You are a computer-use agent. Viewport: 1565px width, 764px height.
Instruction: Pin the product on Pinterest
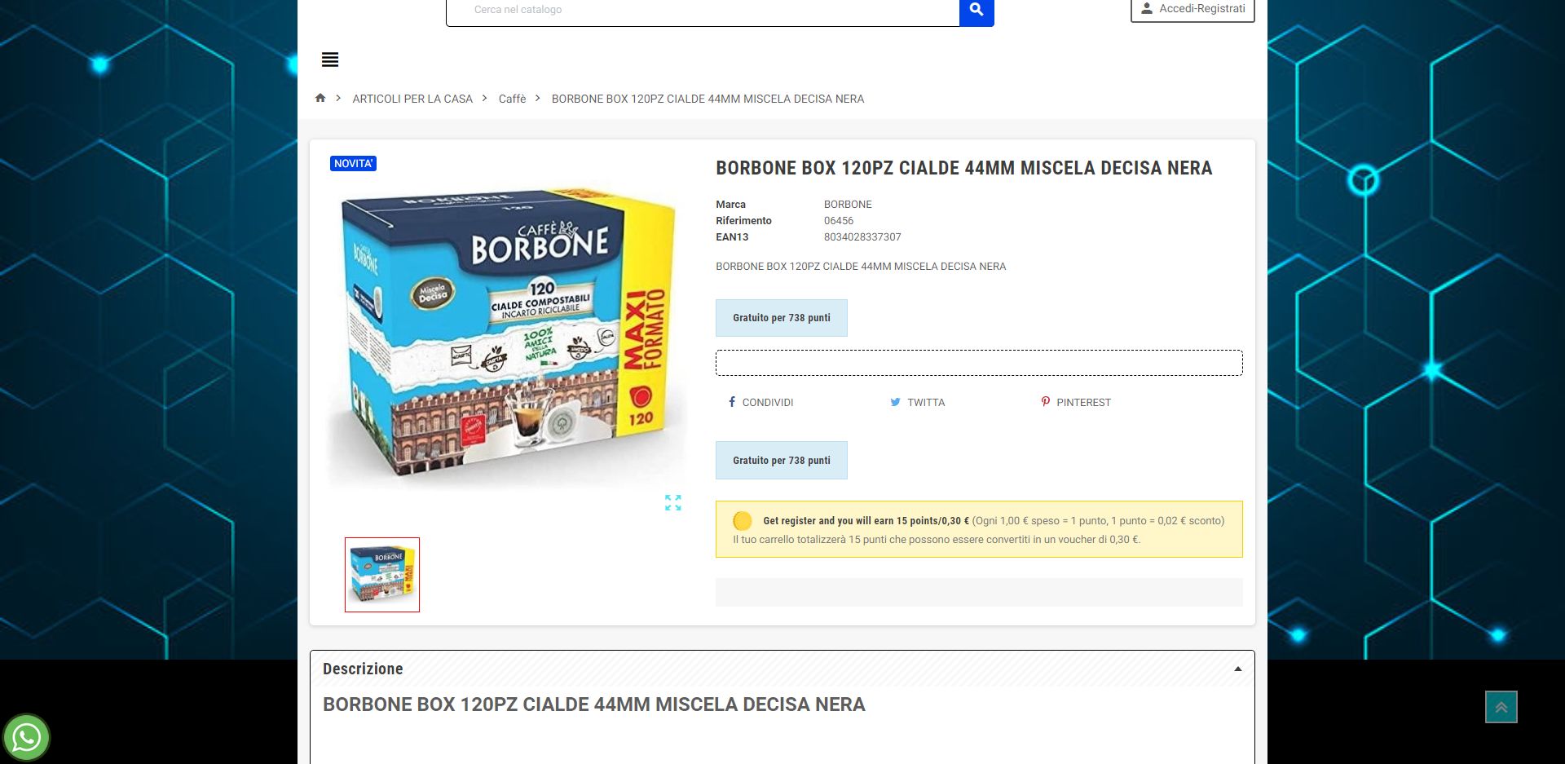(1076, 402)
